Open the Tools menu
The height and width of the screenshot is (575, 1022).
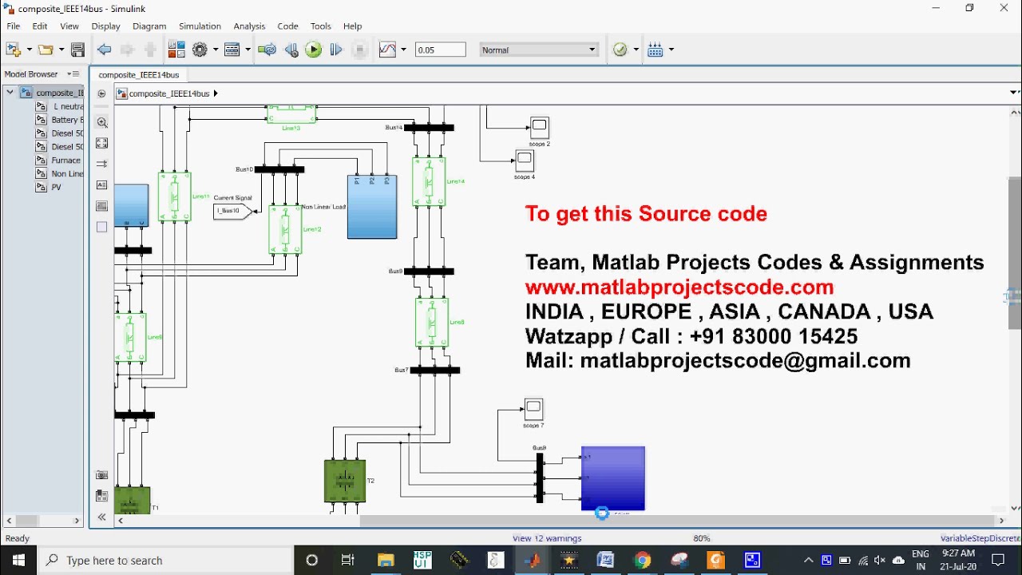coord(320,26)
